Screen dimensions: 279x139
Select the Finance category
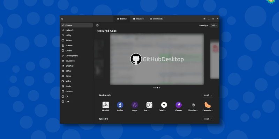tap(77, 91)
